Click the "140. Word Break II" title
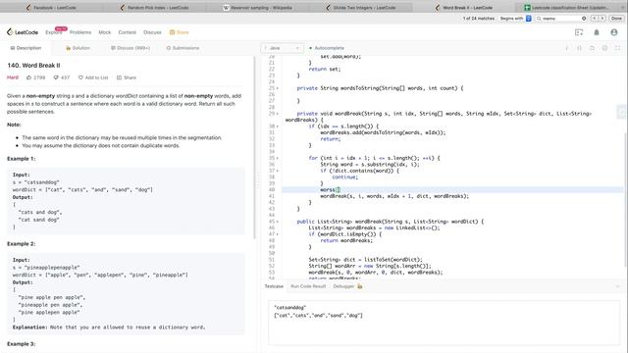 click(33, 66)
